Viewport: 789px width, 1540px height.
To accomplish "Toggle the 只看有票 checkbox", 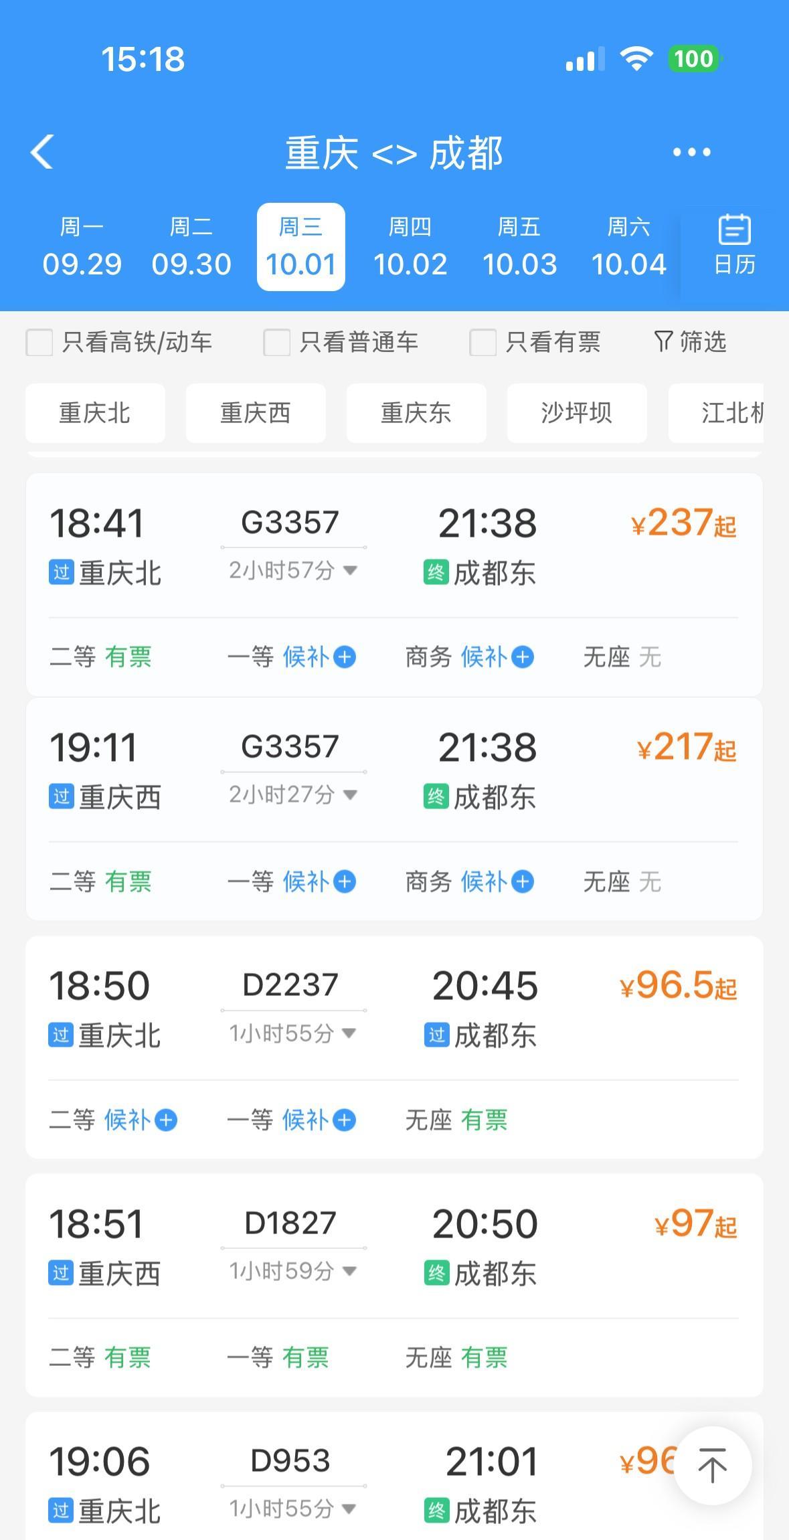I will (483, 343).
